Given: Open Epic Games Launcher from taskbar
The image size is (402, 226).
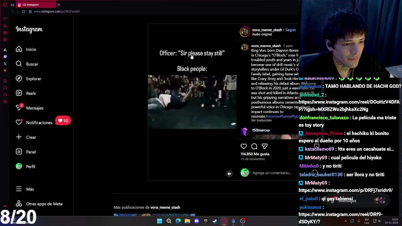Looking at the screenshot, I should point(206,221).
